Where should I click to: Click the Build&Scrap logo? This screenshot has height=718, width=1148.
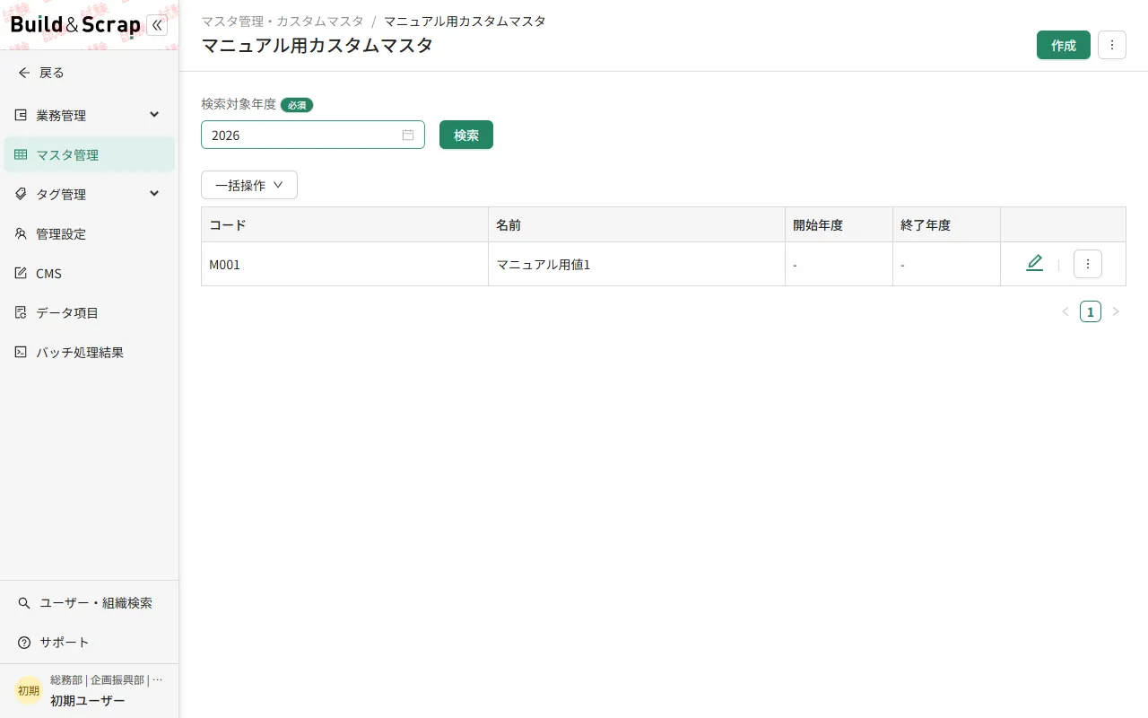tap(75, 25)
